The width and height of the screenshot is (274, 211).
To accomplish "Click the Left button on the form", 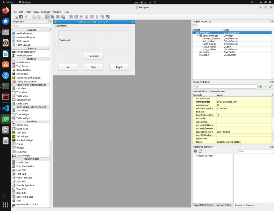I will 68,67.
